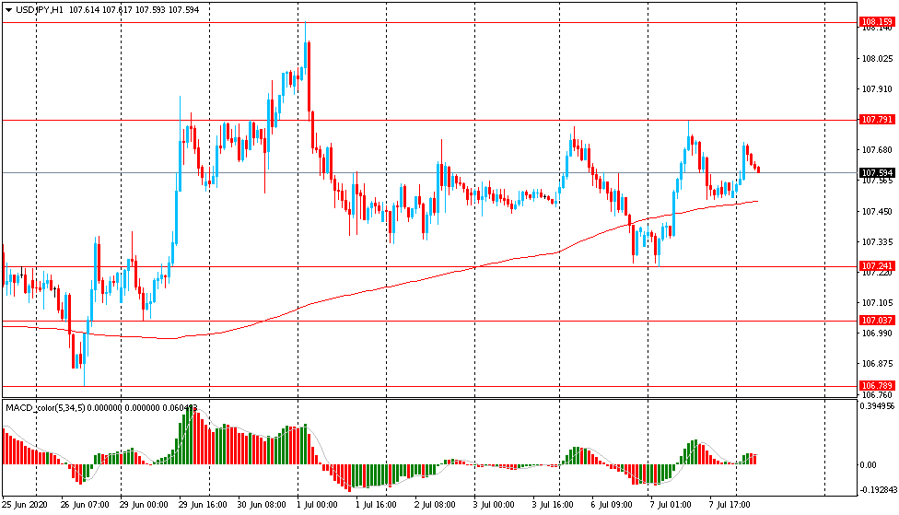Select the MACD_color(5,34,5) indicator label
Screen dimensions: 899x515
pyautogui.click(x=46, y=408)
